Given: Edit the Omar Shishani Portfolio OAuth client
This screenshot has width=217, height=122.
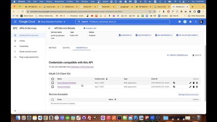Looking at the screenshot, I should [190, 83].
